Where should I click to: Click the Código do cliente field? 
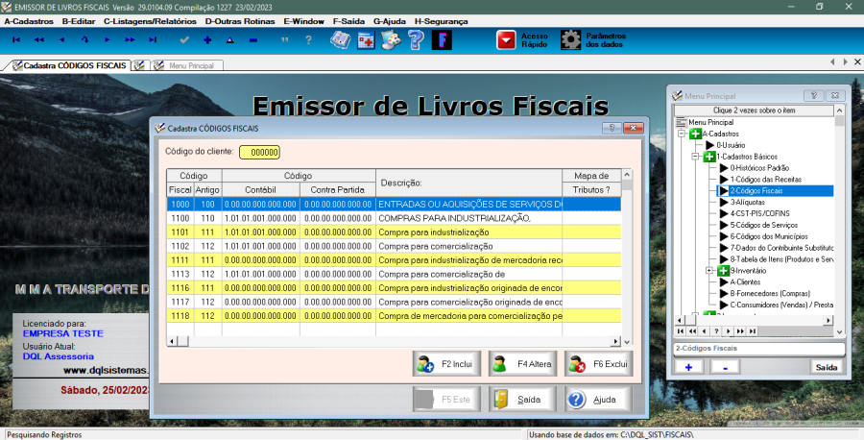259,152
